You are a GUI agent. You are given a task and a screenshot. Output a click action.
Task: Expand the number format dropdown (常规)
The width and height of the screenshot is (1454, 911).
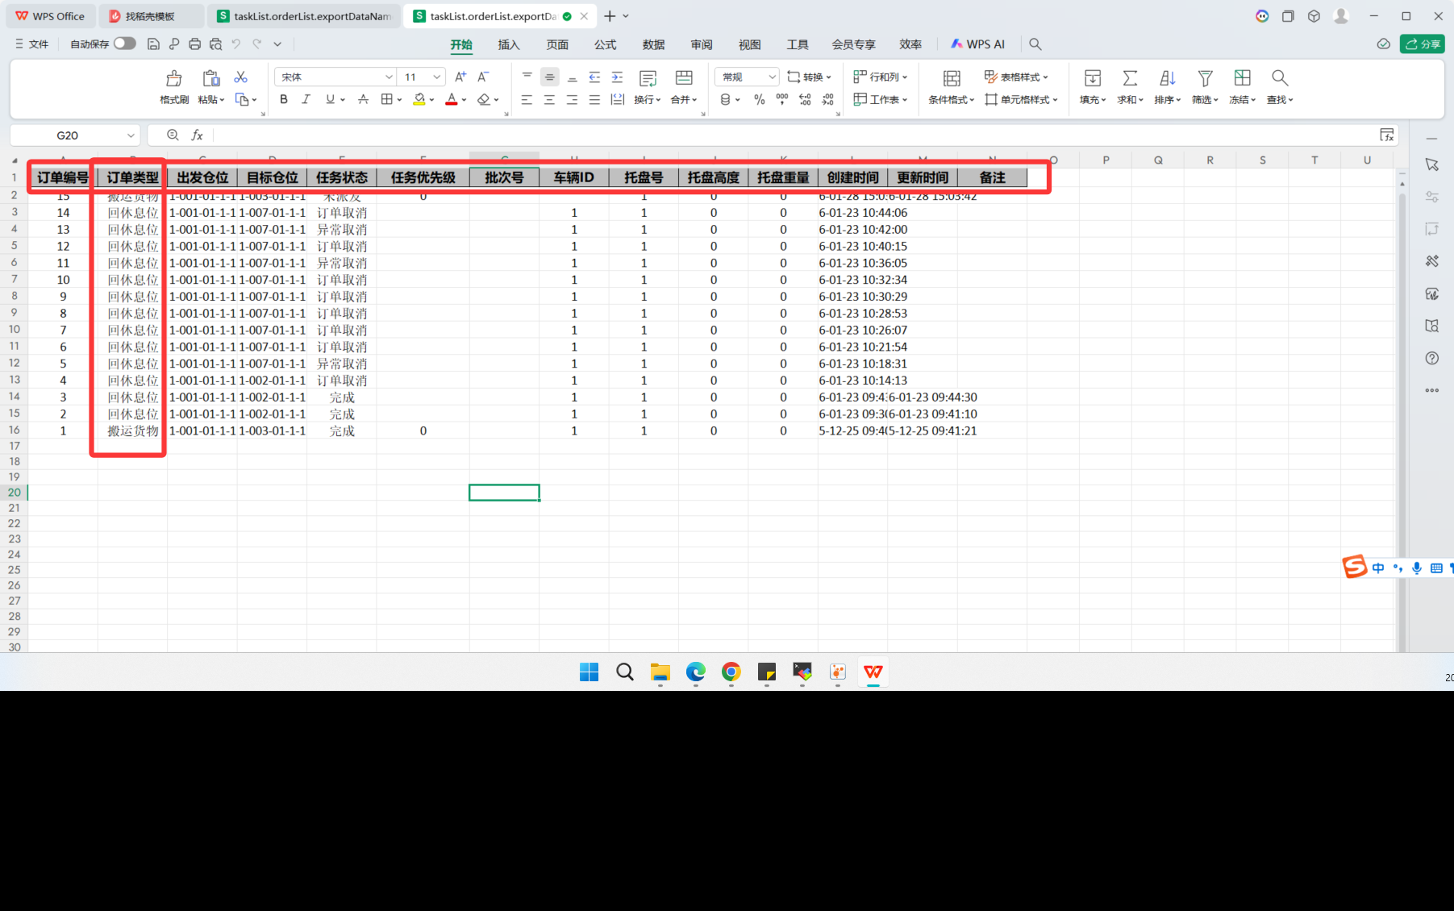click(x=772, y=77)
